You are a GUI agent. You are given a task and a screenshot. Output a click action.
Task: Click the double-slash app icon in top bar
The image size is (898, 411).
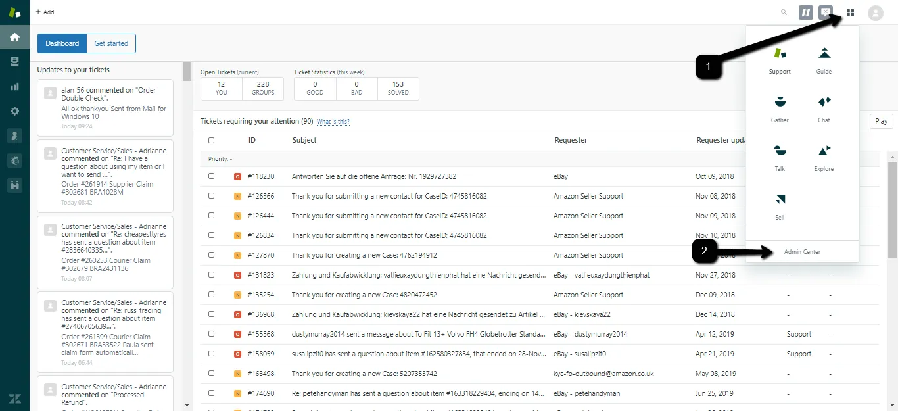pos(805,12)
